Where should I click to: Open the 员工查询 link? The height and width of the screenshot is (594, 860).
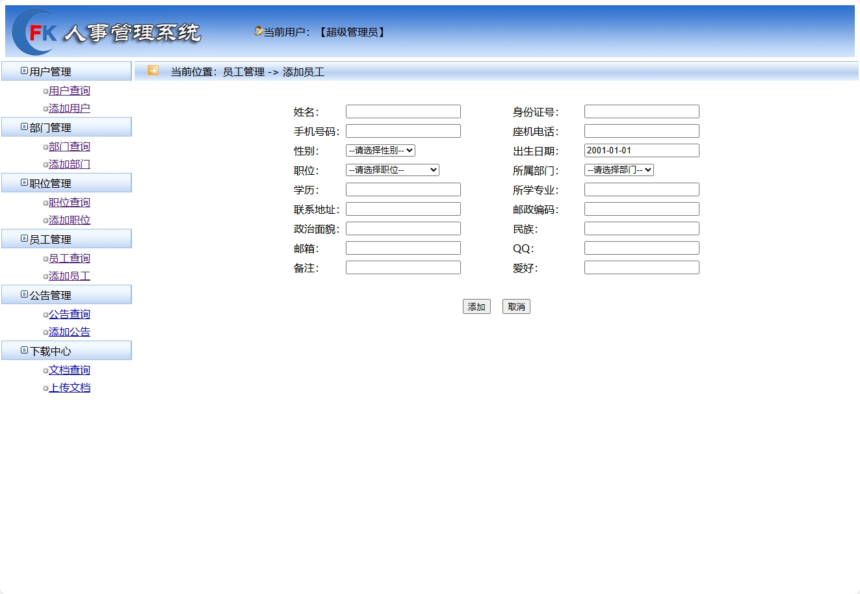click(x=70, y=258)
